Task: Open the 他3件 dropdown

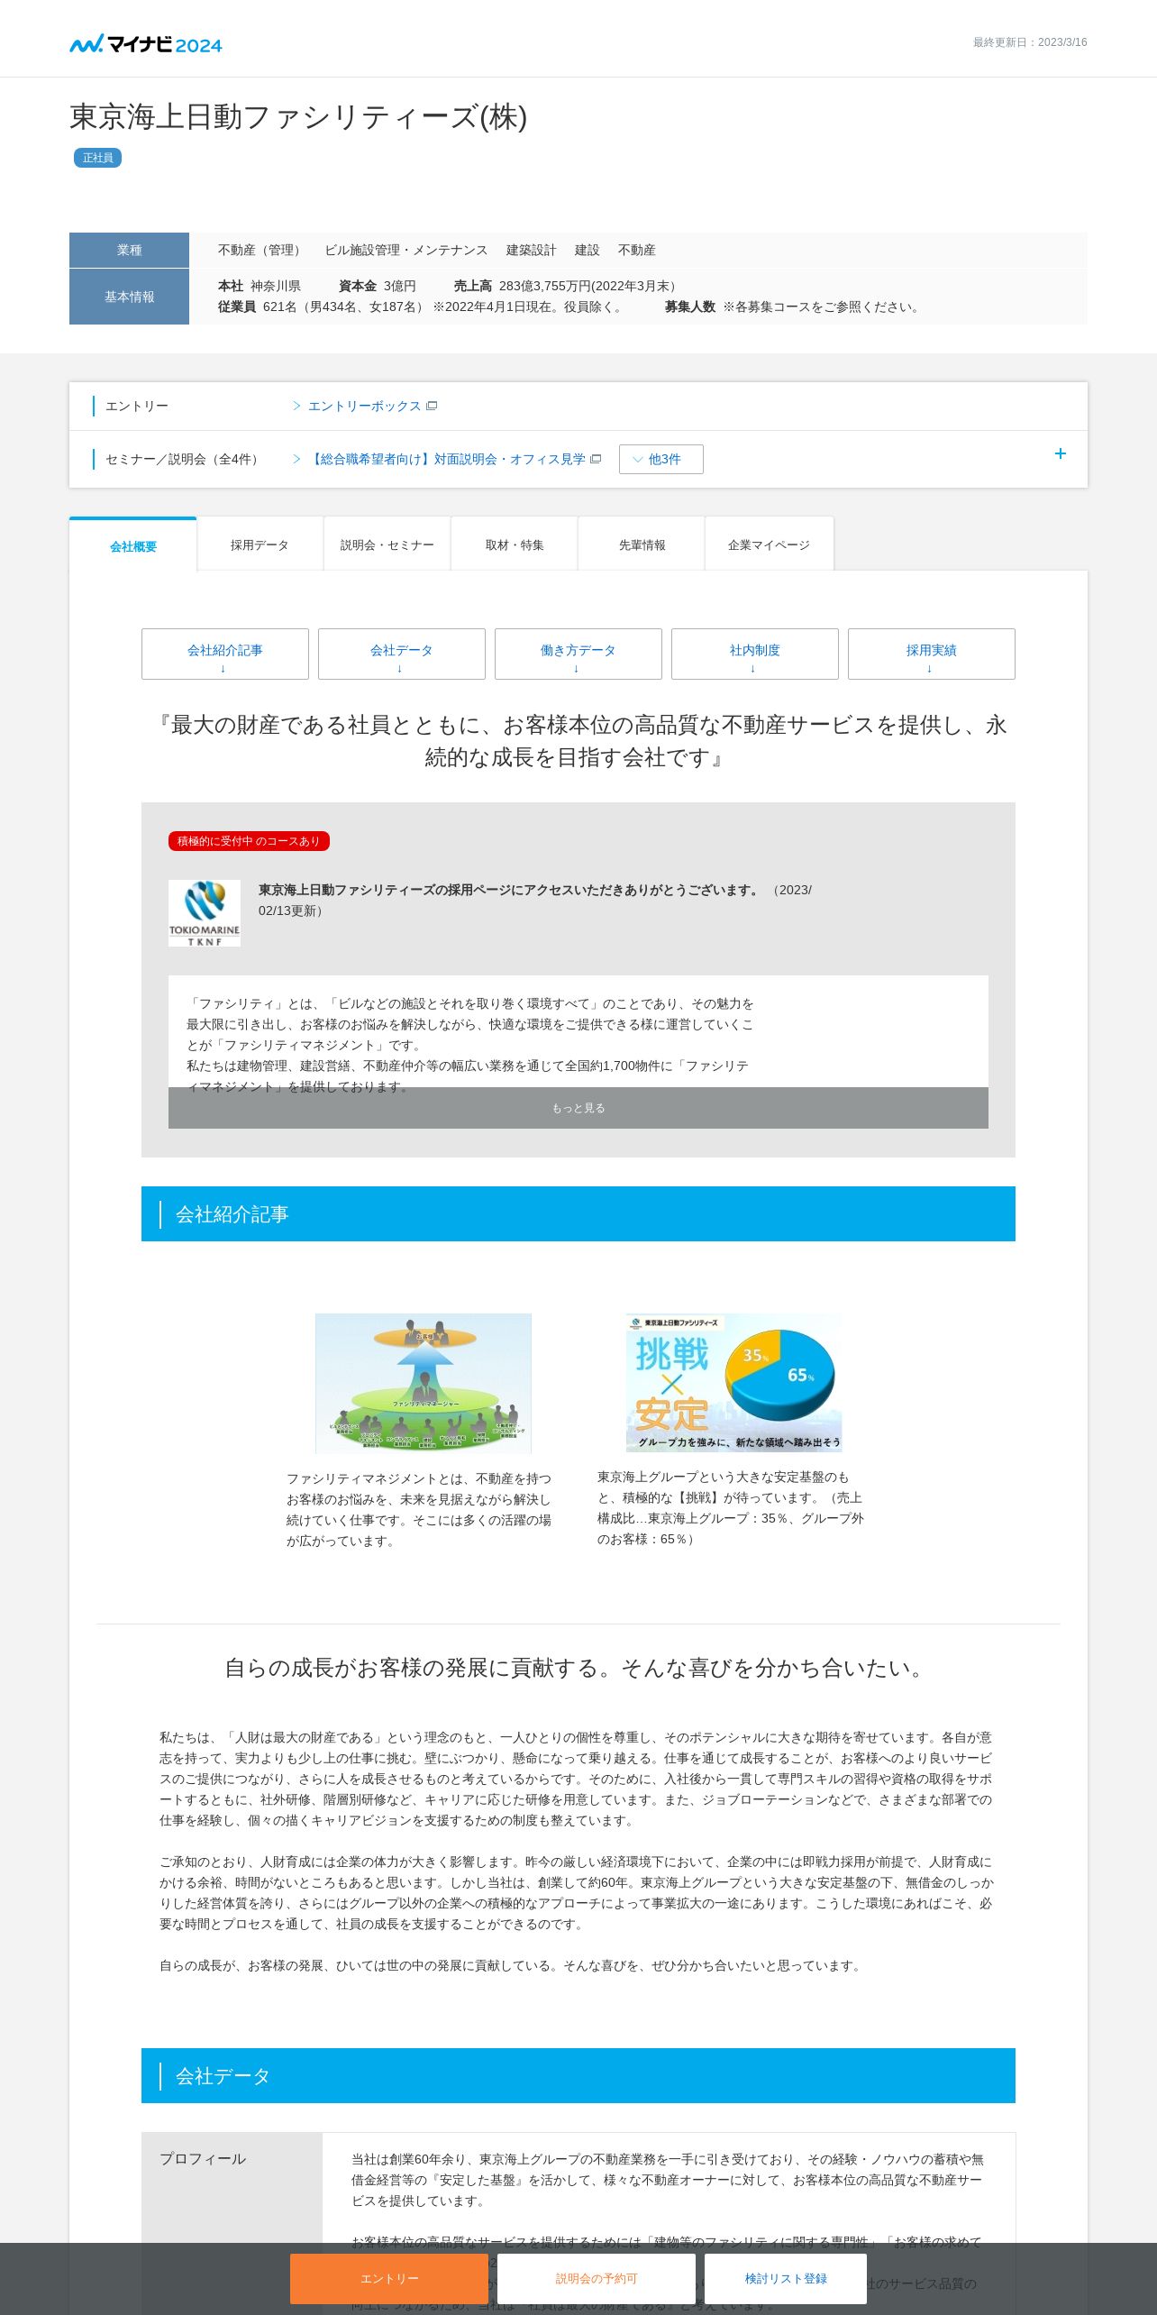Action: [661, 460]
